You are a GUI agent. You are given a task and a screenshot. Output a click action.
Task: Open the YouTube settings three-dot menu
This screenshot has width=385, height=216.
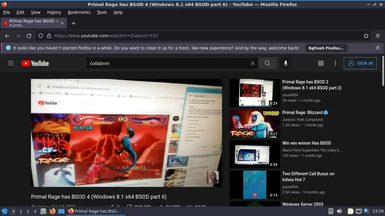click(x=335, y=63)
